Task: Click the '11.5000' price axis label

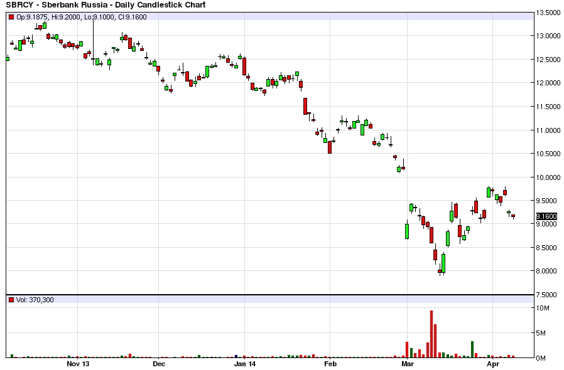Action: [x=548, y=107]
